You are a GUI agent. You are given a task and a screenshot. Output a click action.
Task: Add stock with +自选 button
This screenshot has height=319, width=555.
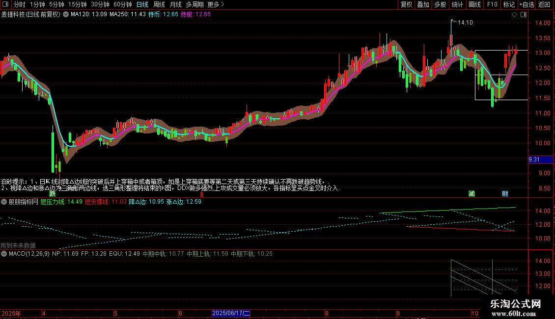coord(527,4)
